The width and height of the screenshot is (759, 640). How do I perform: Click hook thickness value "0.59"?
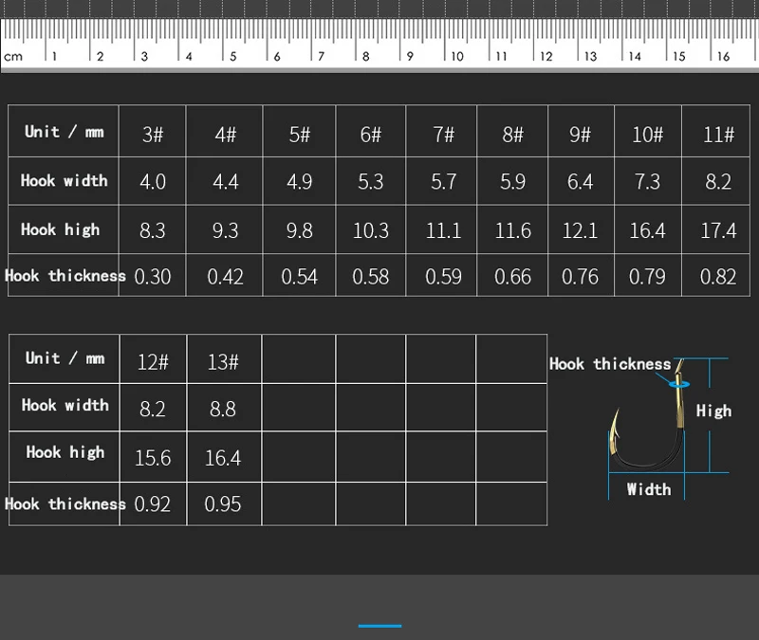coord(443,277)
